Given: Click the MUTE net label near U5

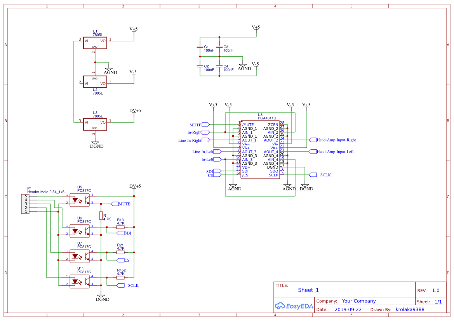Looking at the screenshot, I should [x=117, y=204].
